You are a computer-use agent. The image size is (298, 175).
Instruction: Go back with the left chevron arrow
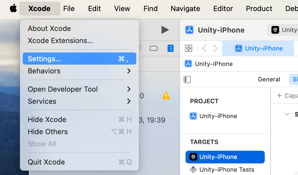coord(204,48)
